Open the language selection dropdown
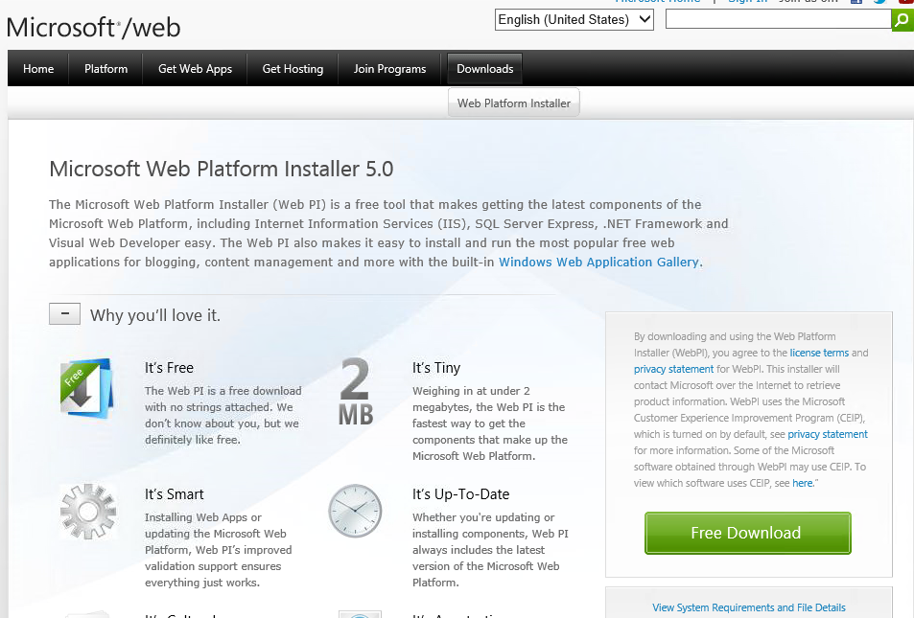Image resolution: width=914 pixels, height=618 pixels. [x=574, y=19]
